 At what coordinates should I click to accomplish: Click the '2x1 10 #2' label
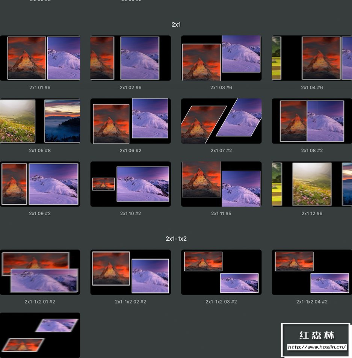click(x=131, y=213)
